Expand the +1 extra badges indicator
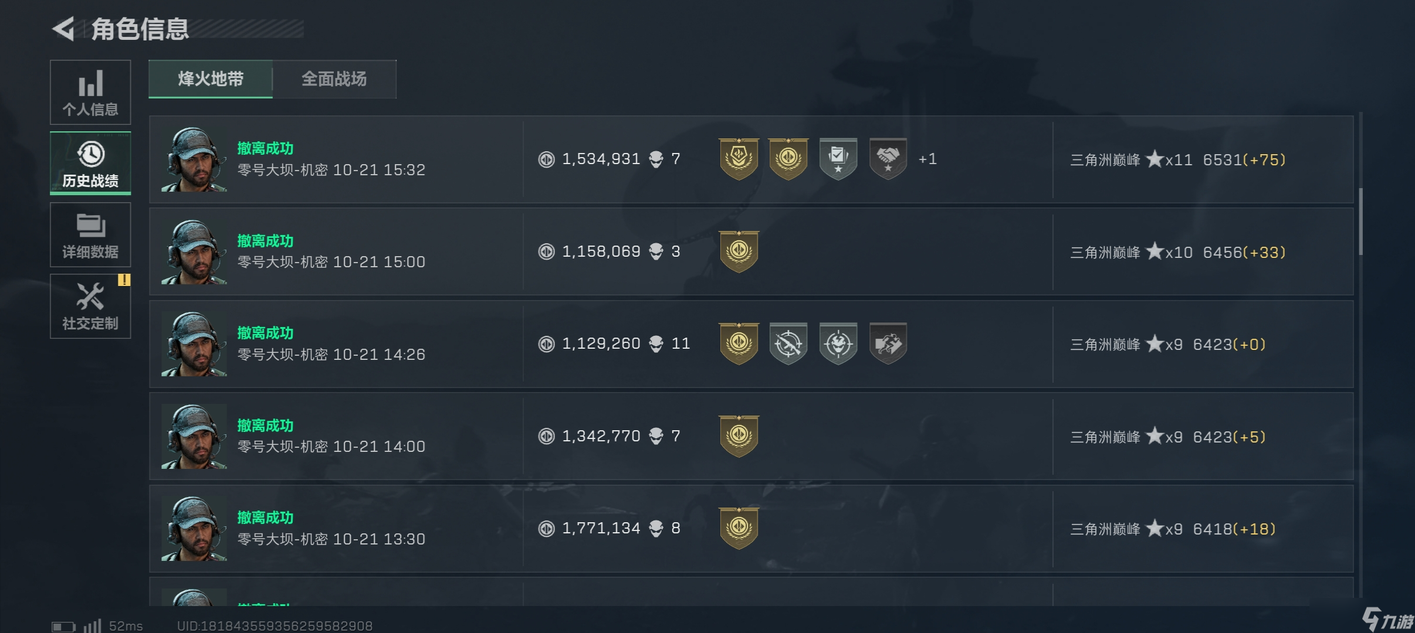This screenshot has width=1415, height=633. point(927,159)
